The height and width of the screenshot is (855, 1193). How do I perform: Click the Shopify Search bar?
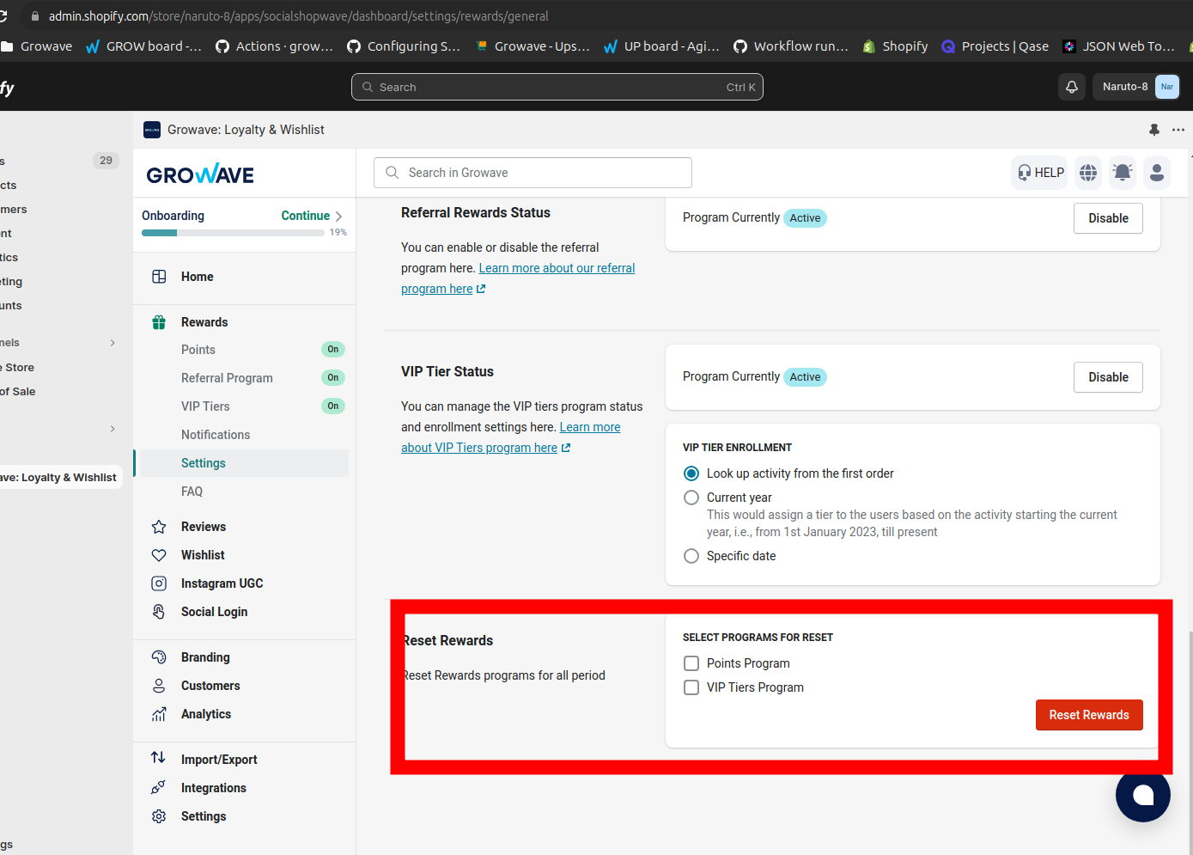click(x=557, y=87)
